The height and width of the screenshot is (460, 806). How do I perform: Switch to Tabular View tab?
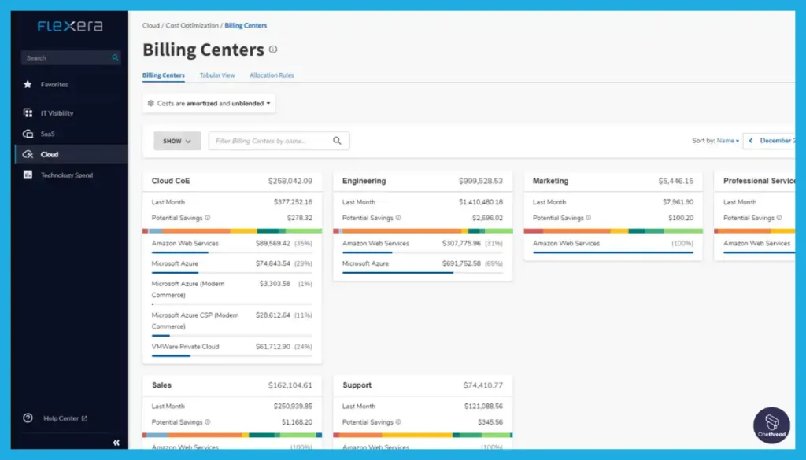(217, 75)
